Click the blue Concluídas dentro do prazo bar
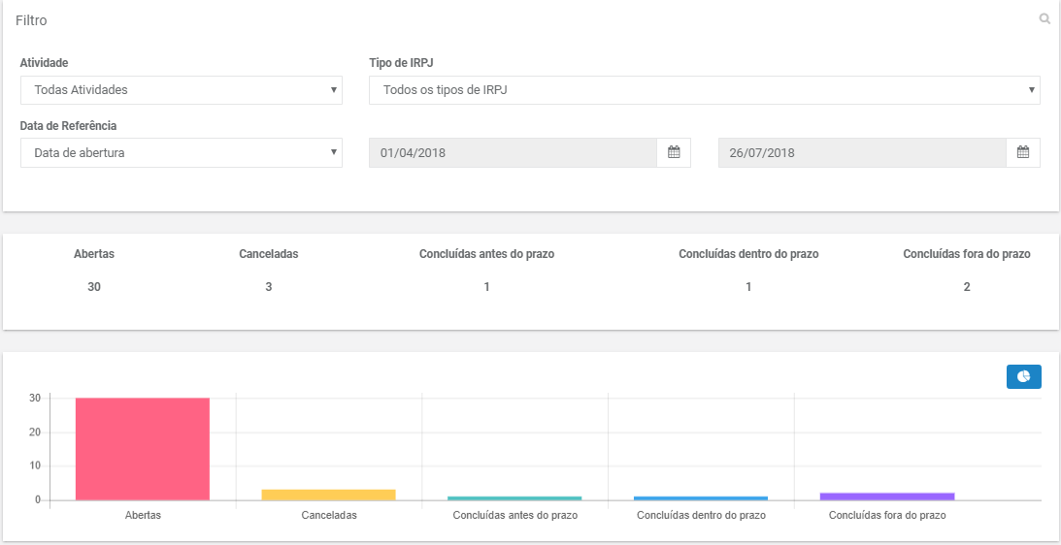The width and height of the screenshot is (1061, 545). (701, 498)
